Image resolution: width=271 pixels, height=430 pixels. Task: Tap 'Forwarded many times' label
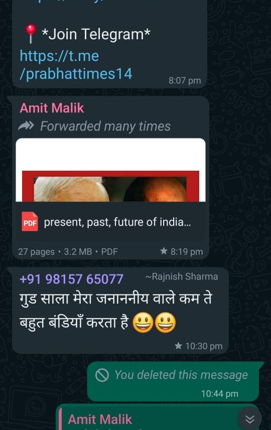coord(105,126)
